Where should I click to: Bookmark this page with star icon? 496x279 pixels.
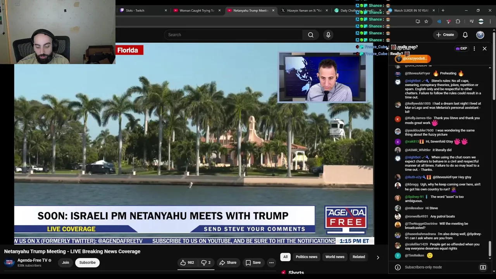(426, 21)
